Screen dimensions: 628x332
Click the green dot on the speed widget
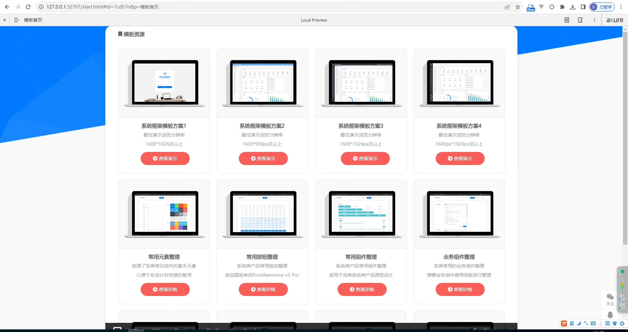pos(622,271)
